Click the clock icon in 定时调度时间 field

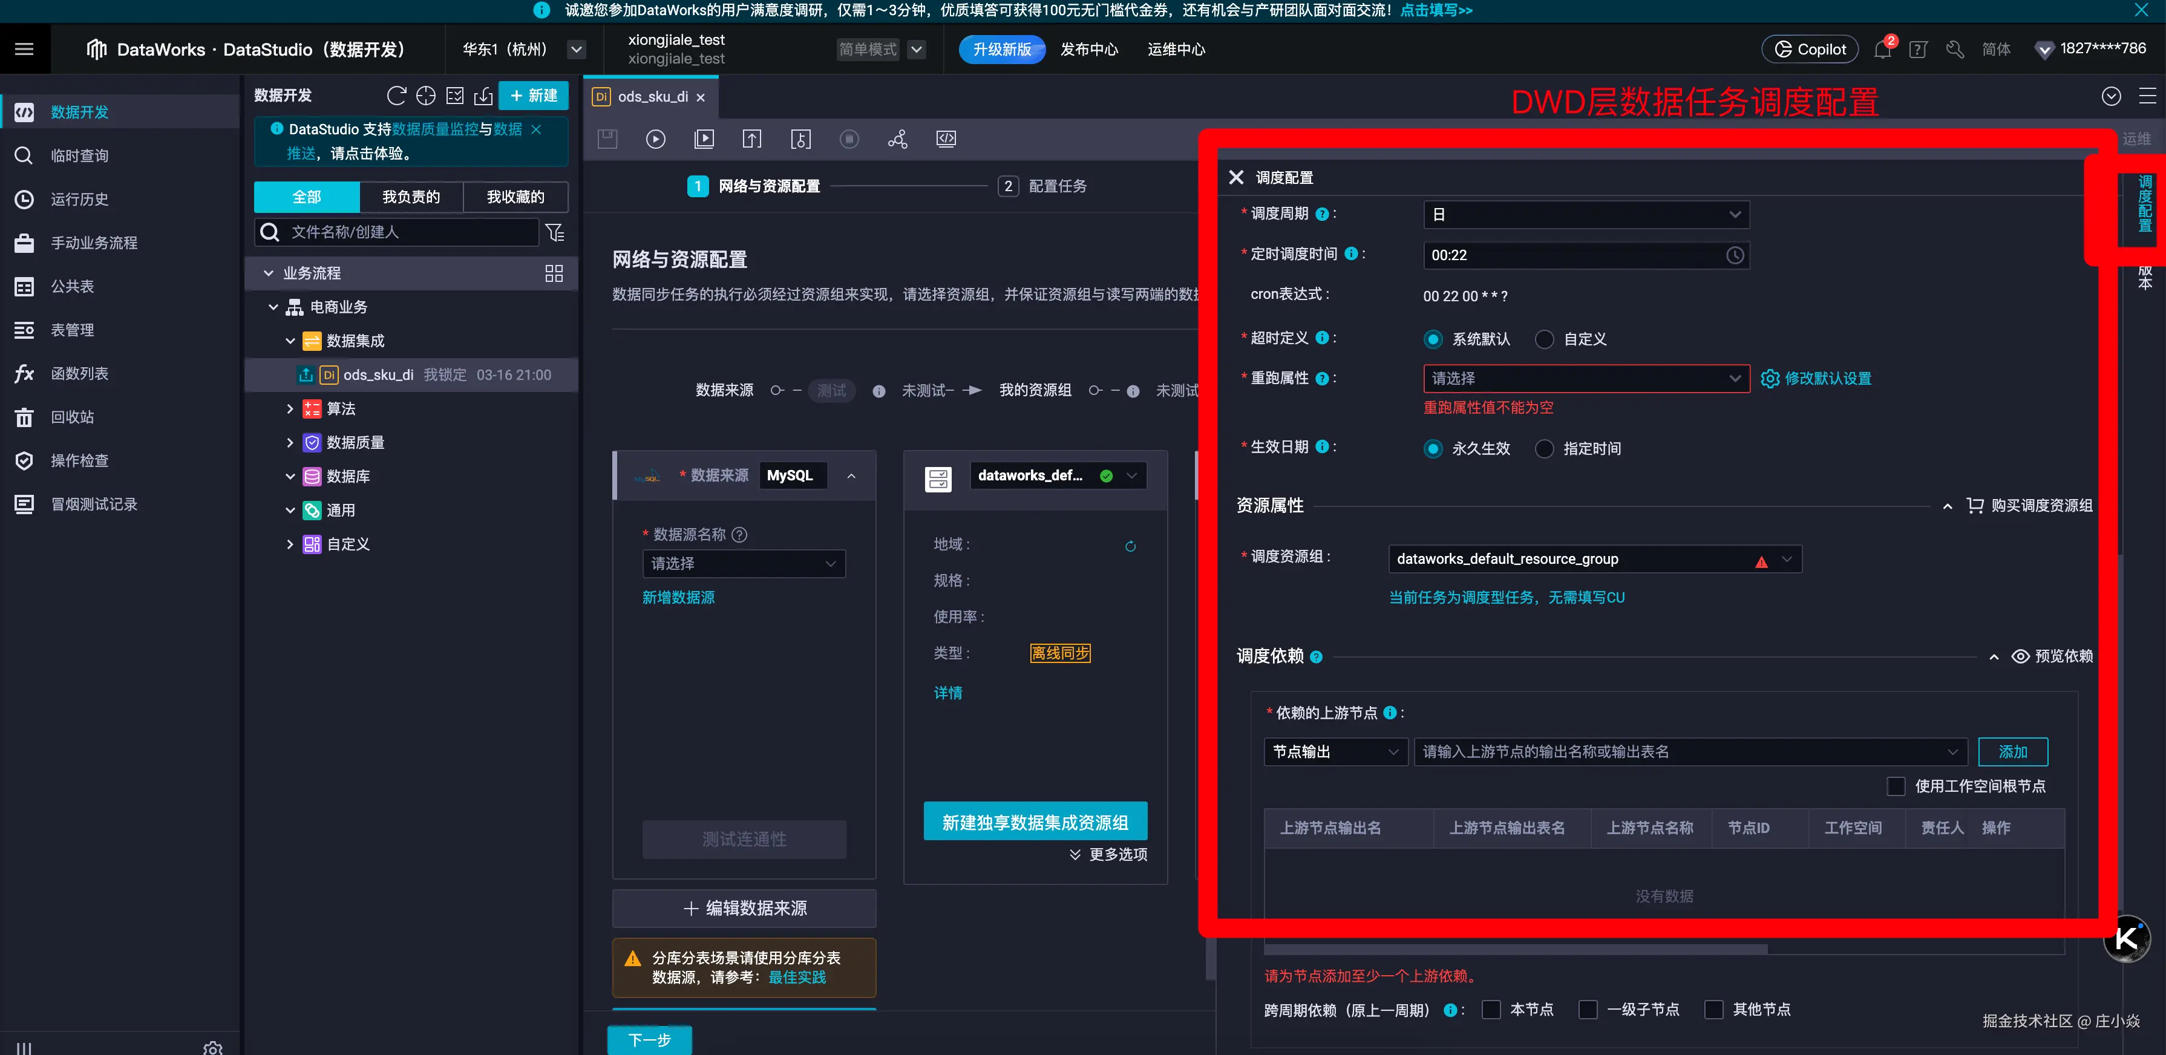click(1735, 255)
